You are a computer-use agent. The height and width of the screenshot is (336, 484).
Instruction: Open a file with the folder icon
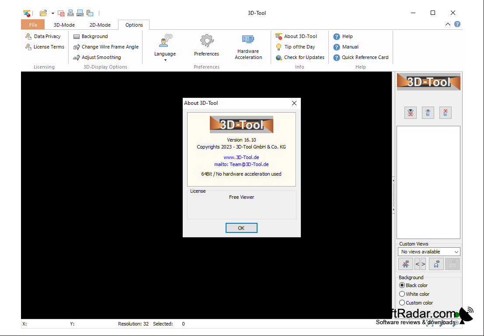click(x=43, y=13)
